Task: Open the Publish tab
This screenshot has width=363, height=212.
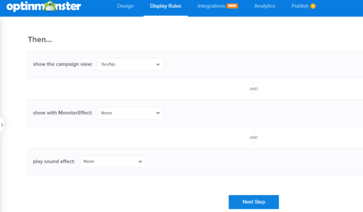Action: [300, 6]
